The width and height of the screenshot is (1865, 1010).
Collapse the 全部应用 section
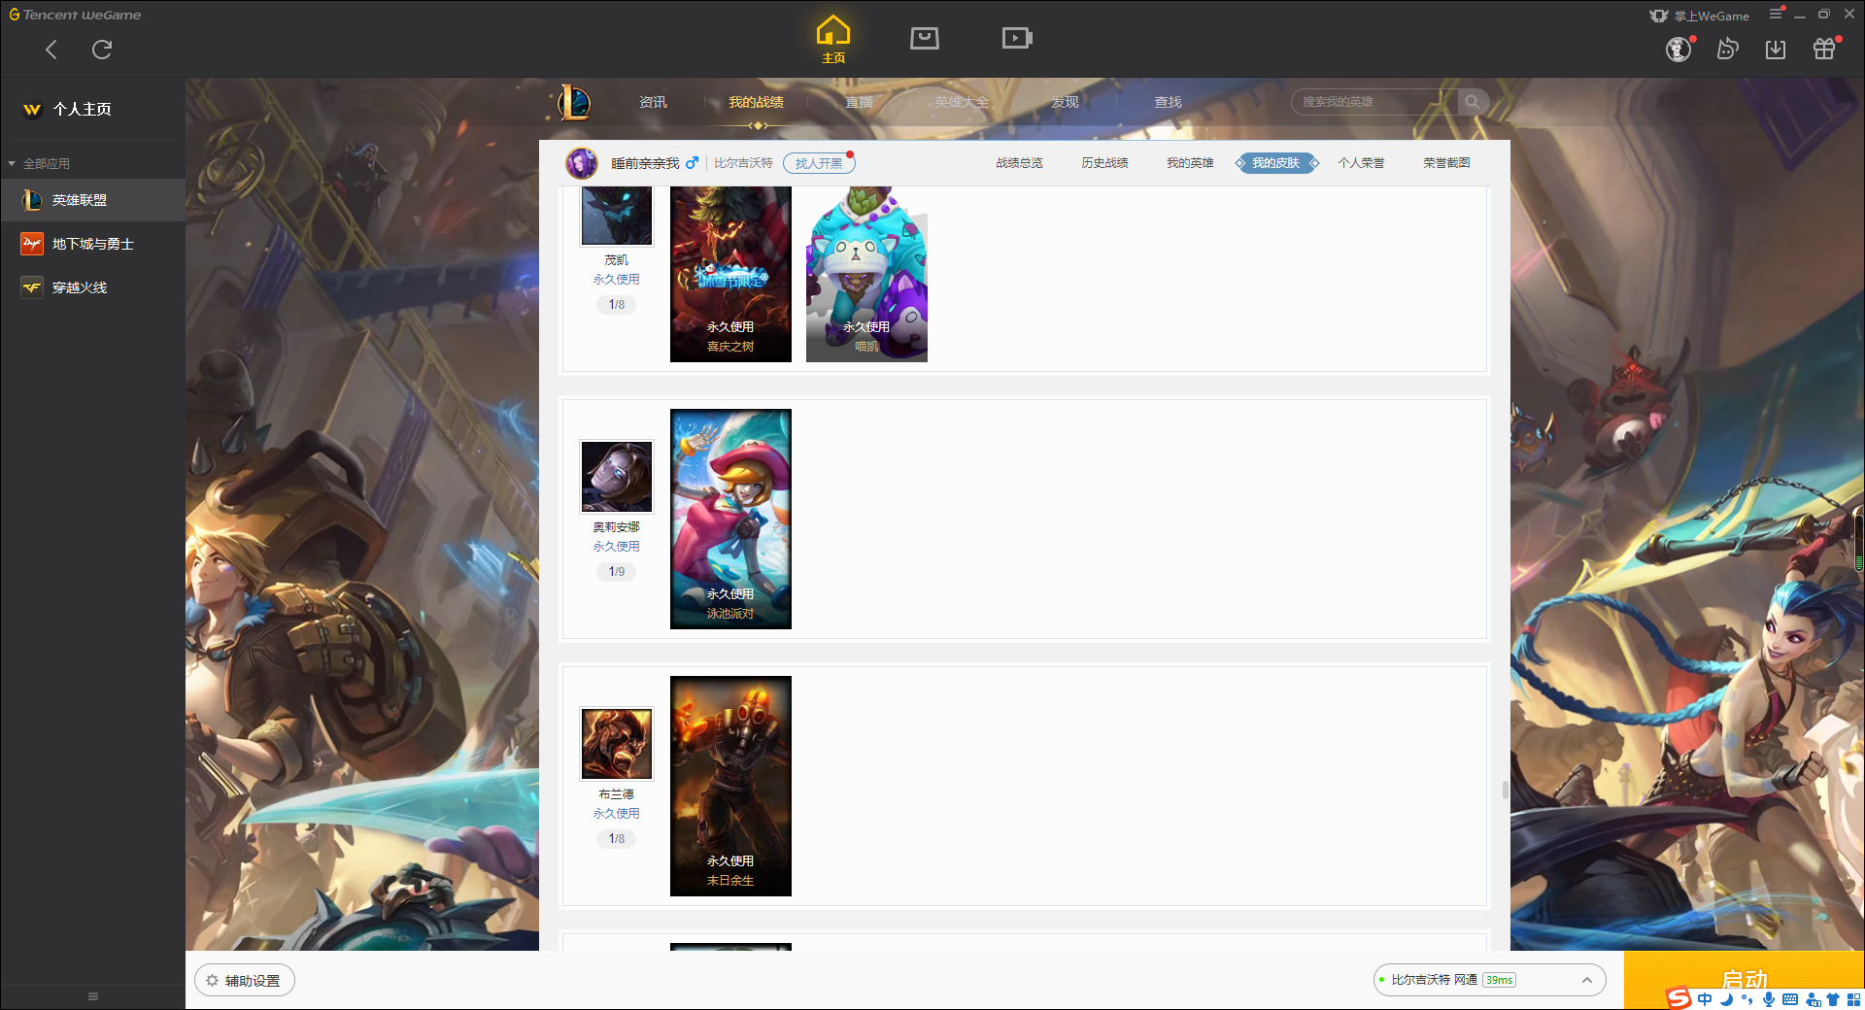point(12,163)
